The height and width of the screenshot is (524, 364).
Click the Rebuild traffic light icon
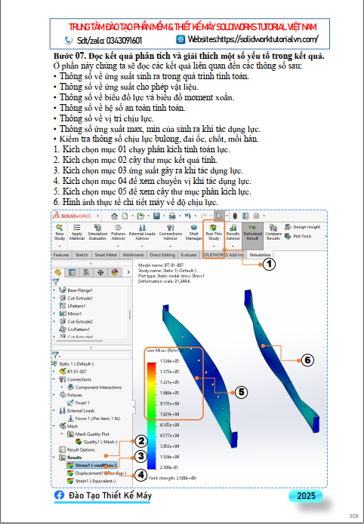coord(235,216)
